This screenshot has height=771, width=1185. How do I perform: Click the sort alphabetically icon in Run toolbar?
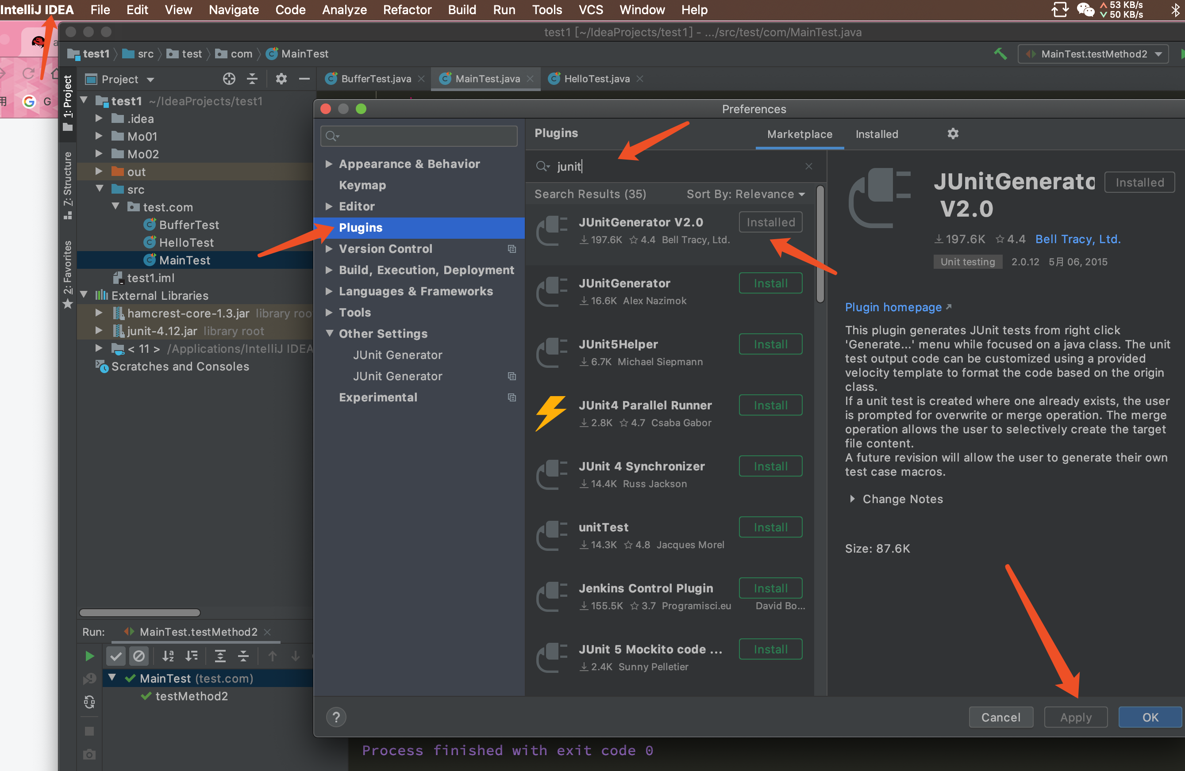click(x=168, y=656)
